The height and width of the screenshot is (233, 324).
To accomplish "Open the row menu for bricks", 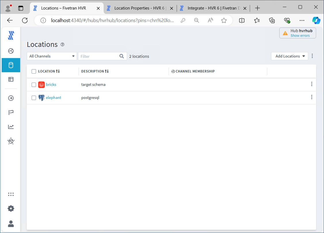I will point(312,84).
